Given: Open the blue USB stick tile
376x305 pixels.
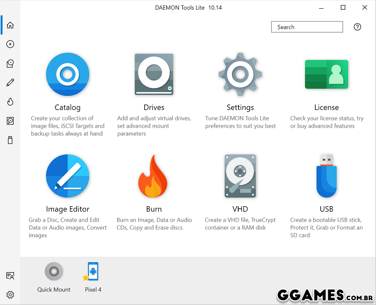Looking at the screenshot, I should pyautogui.click(x=326, y=176).
